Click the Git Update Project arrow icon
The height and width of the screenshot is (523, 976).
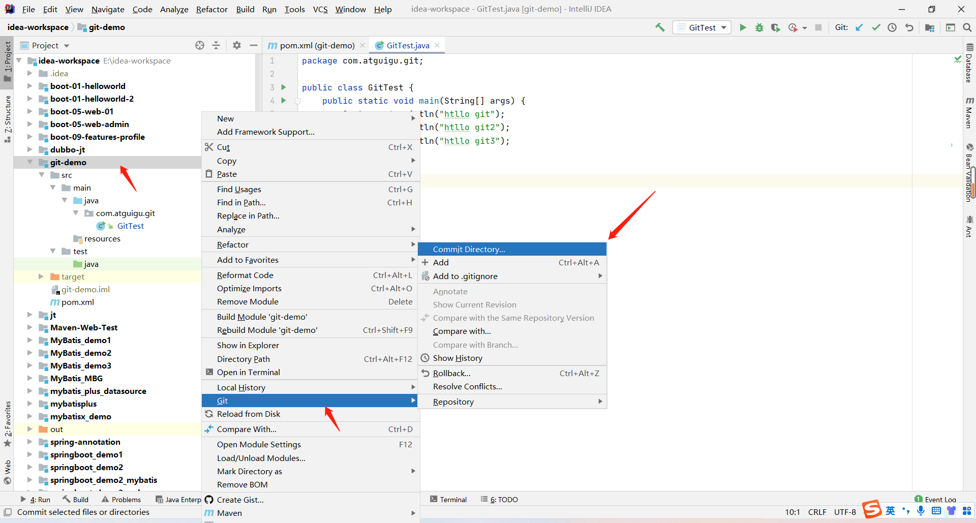pyautogui.click(x=859, y=27)
